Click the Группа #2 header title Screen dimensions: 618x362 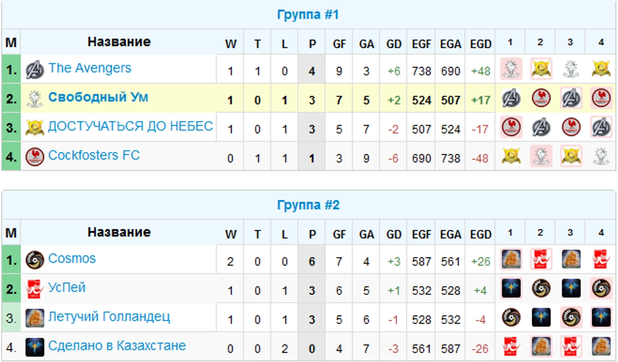click(x=308, y=205)
